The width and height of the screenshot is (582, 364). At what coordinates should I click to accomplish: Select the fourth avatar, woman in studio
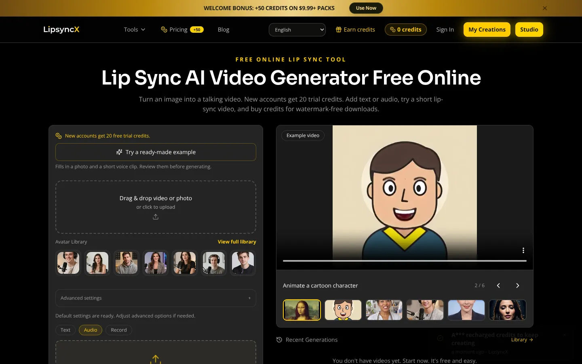[x=156, y=263]
